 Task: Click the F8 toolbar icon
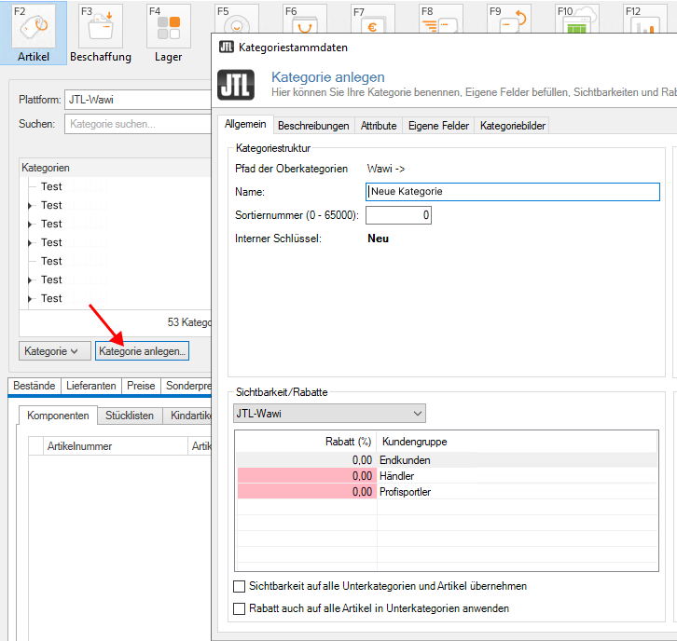(x=441, y=19)
